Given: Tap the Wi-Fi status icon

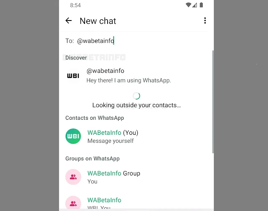Looking at the screenshot, I should (188, 5).
